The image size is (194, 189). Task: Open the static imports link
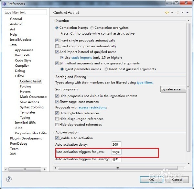point(82,58)
